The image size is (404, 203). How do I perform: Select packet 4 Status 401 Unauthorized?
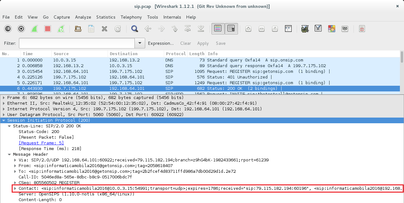[200, 77]
